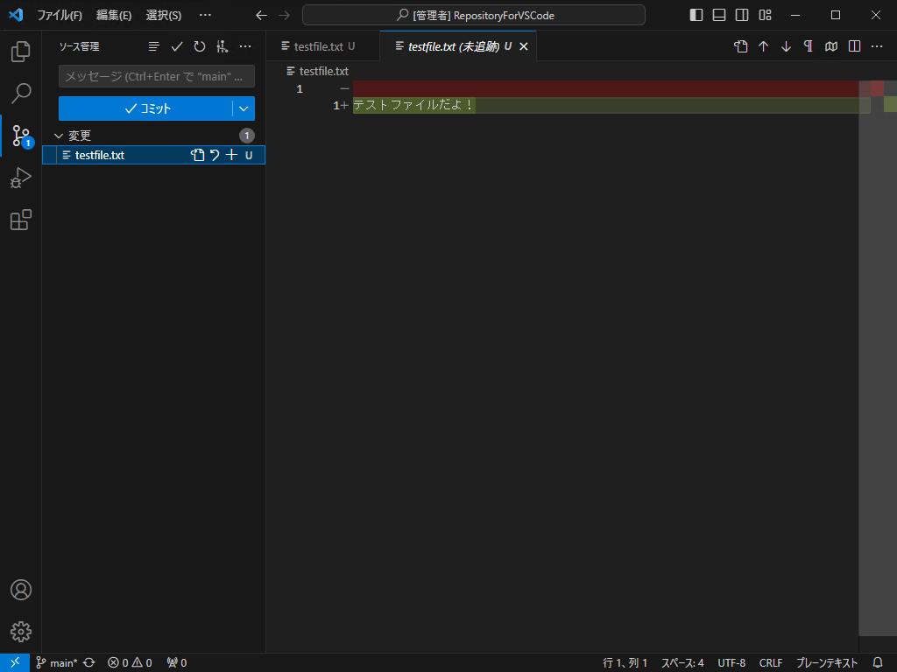Select testfile.txt in changes list
This screenshot has width=897, height=672.
click(153, 155)
